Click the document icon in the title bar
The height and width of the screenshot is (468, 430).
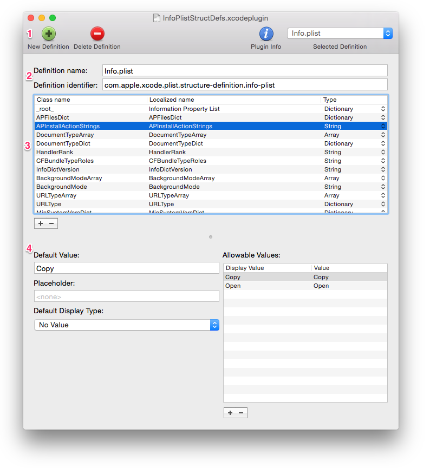pyautogui.click(x=157, y=18)
